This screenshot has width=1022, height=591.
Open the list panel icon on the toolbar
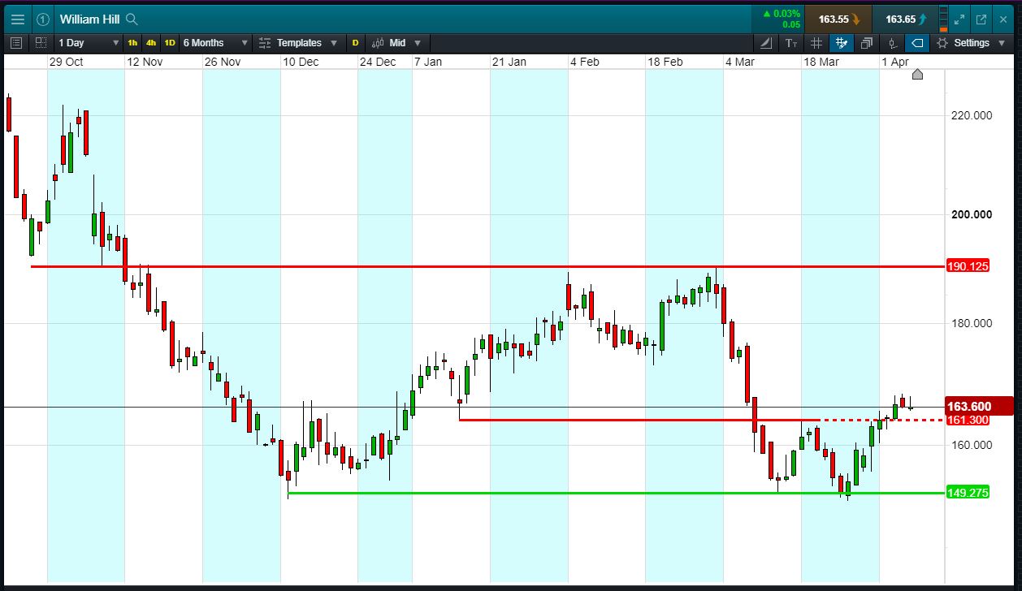16,43
